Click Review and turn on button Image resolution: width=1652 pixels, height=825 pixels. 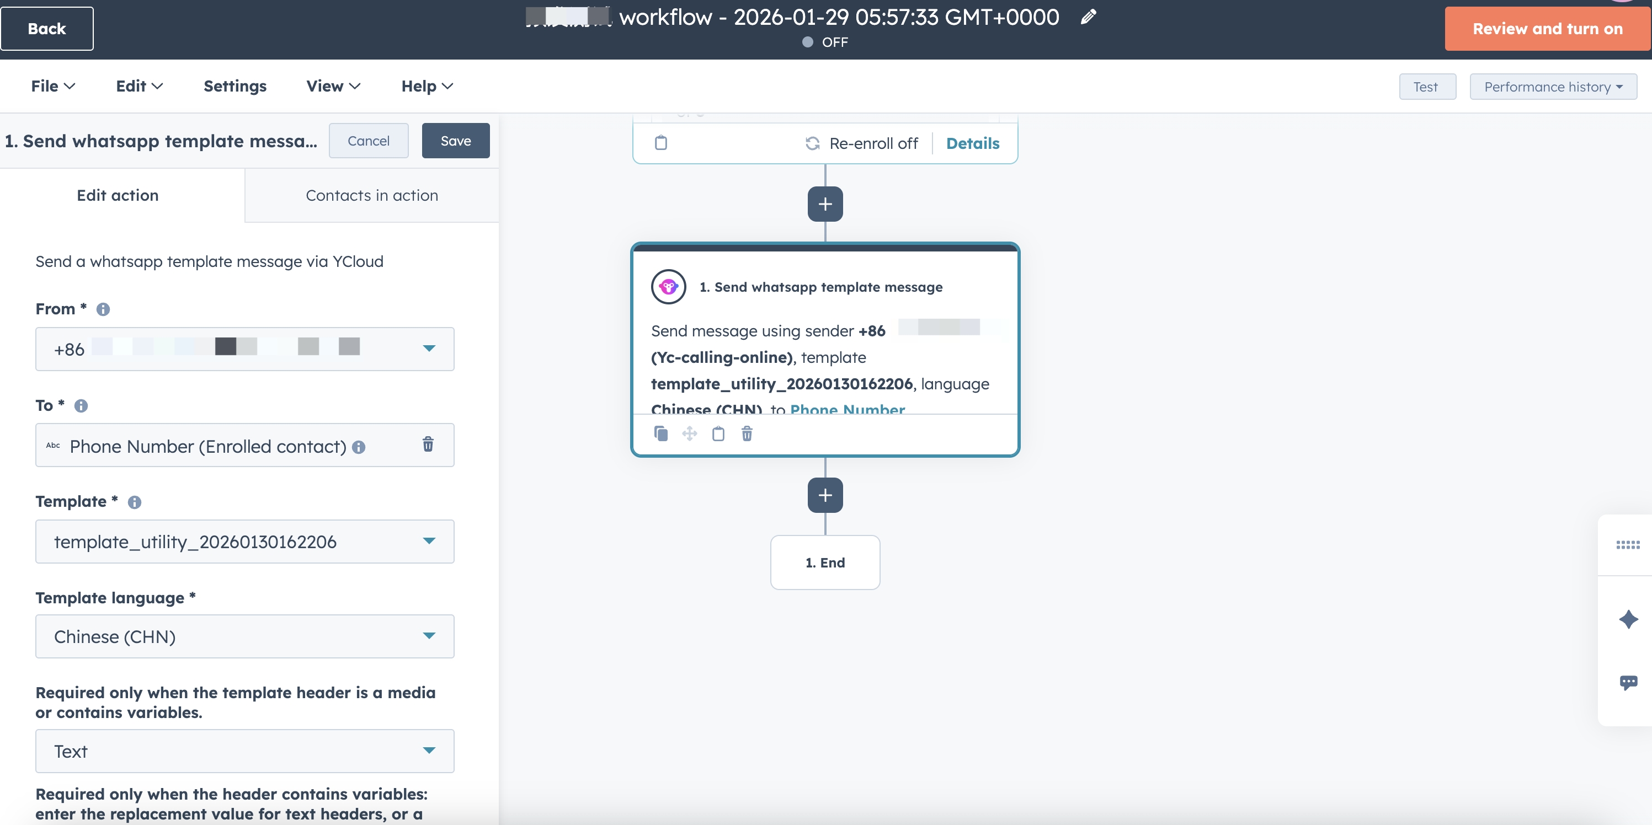1547,29
